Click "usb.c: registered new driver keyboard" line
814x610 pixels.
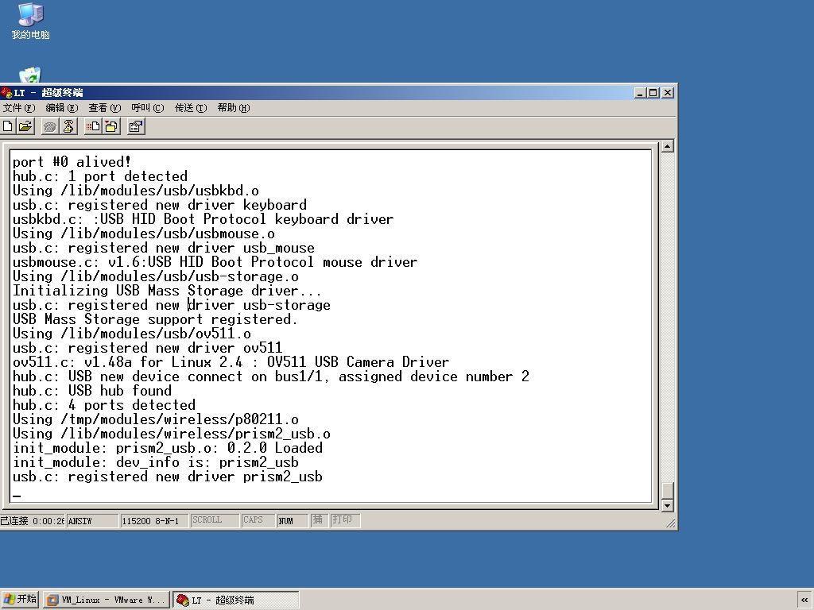(x=159, y=205)
